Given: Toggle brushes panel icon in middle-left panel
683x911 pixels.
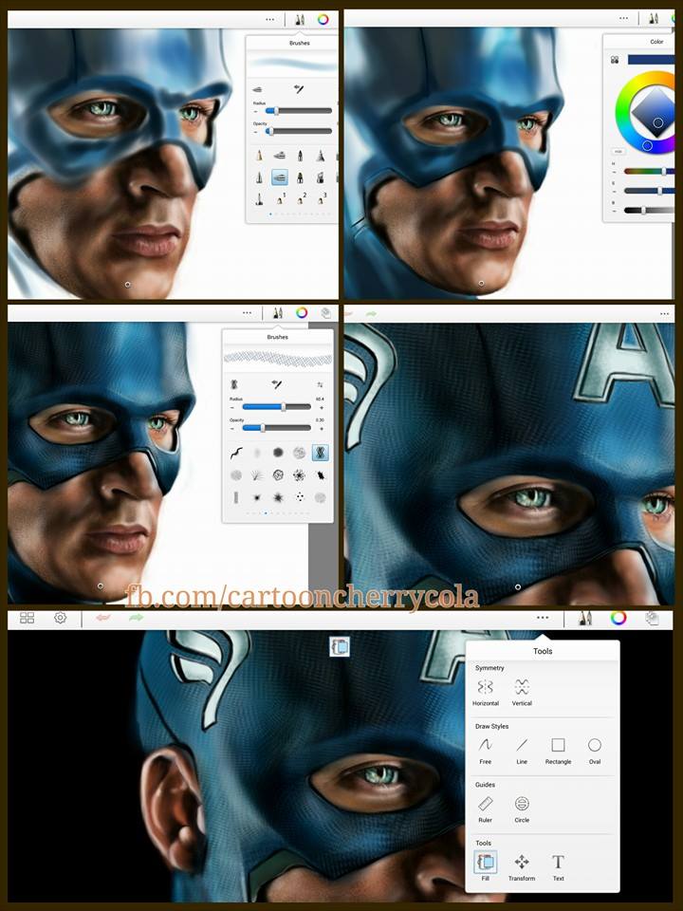Looking at the screenshot, I should [x=278, y=312].
